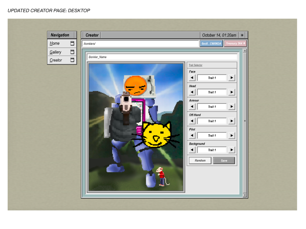Click the window icon beside Home
The width and height of the screenshot is (306, 229).
(x=72, y=43)
